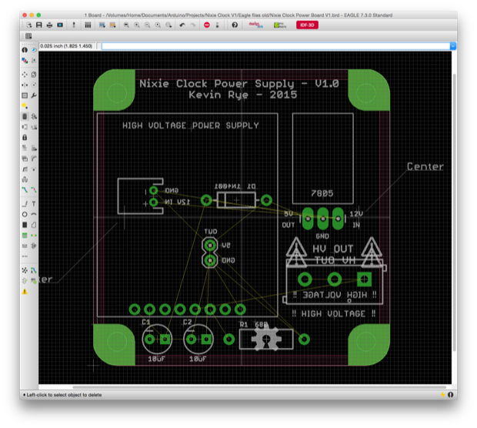The image size is (477, 428).
Task: Click the coordinate readout 0.025 inch
Action: pyautogui.click(x=66, y=46)
